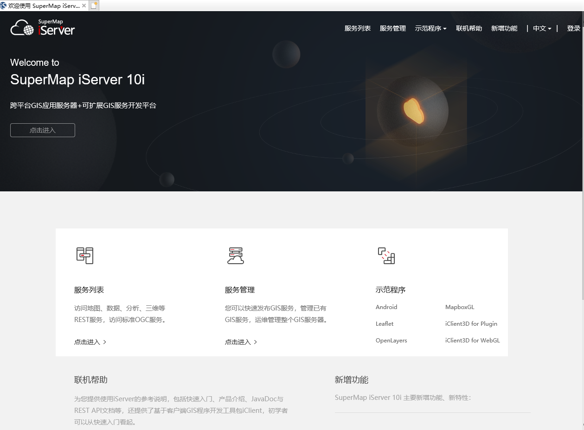This screenshot has height=430, width=584.
Task: Click the iS favicon on the browser tab
Action: click(3, 6)
